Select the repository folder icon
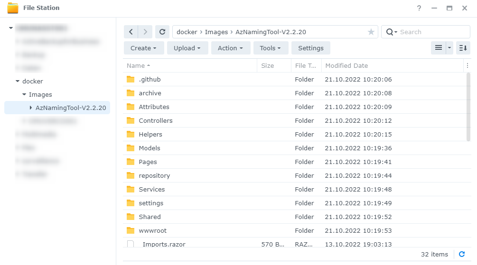Viewport: 477px width, 265px height. 131,176
